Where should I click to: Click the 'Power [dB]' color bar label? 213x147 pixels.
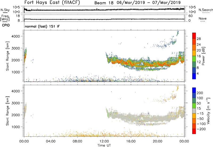pyautogui.click(x=203, y=56)
